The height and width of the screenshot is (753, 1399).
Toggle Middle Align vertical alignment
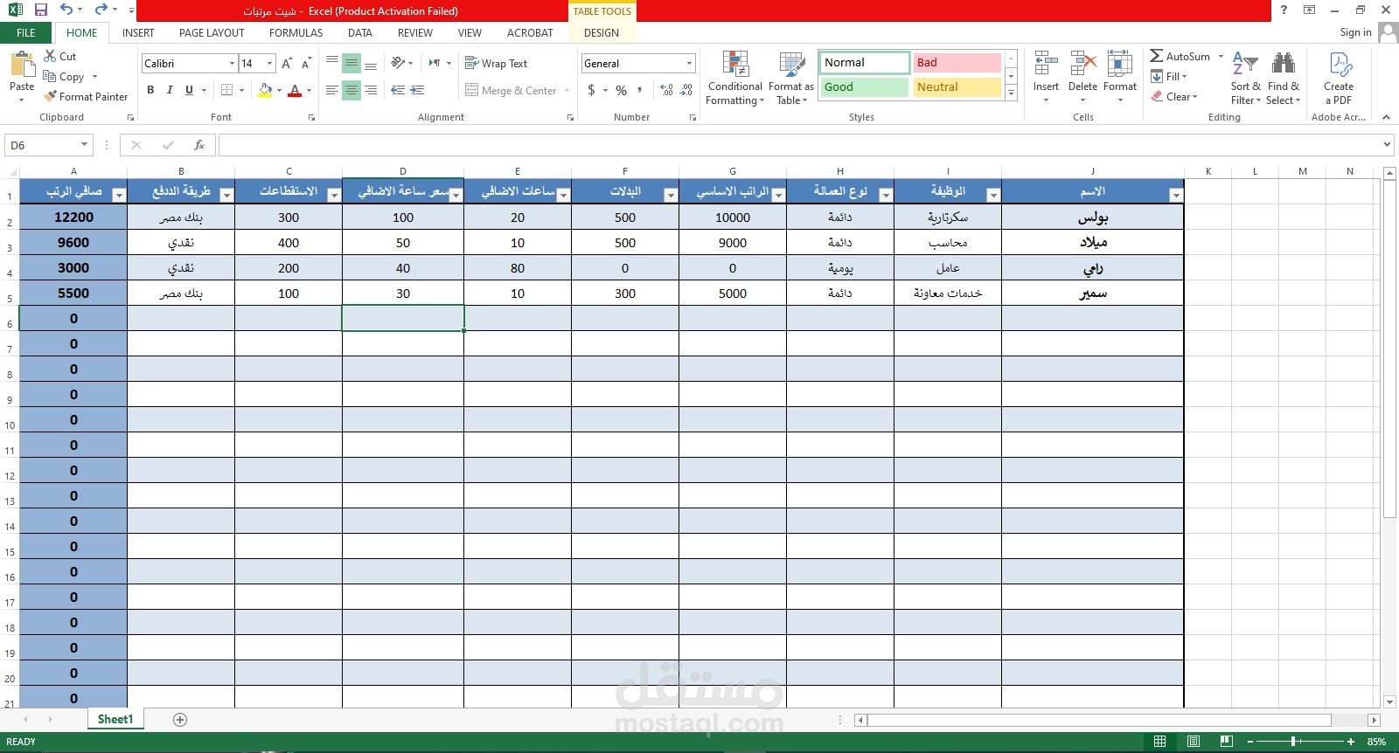(x=351, y=63)
